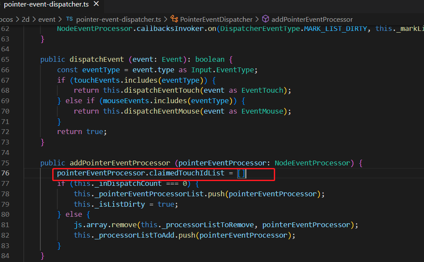Click NodeEventProcessor type on line 75
The image size is (424, 262).
312,163
